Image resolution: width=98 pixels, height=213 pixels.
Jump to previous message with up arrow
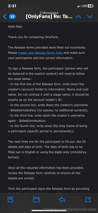tap(78, 17)
